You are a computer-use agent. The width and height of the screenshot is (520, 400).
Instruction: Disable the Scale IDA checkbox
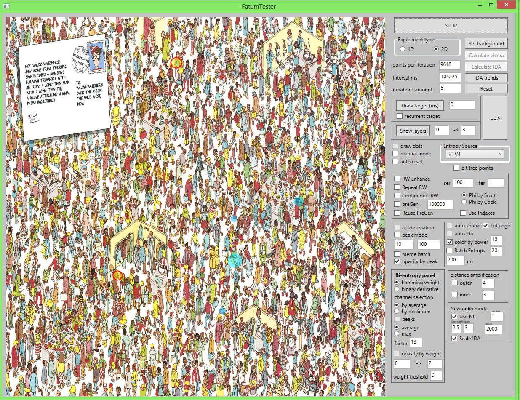(454, 338)
